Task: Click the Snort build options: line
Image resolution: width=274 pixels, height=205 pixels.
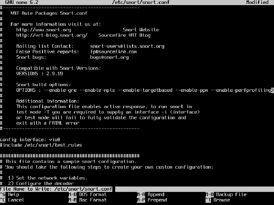Action: click(x=44, y=84)
